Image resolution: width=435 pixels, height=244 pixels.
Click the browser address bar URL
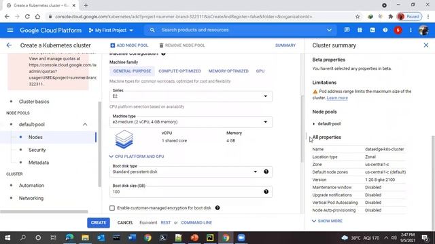183,16
